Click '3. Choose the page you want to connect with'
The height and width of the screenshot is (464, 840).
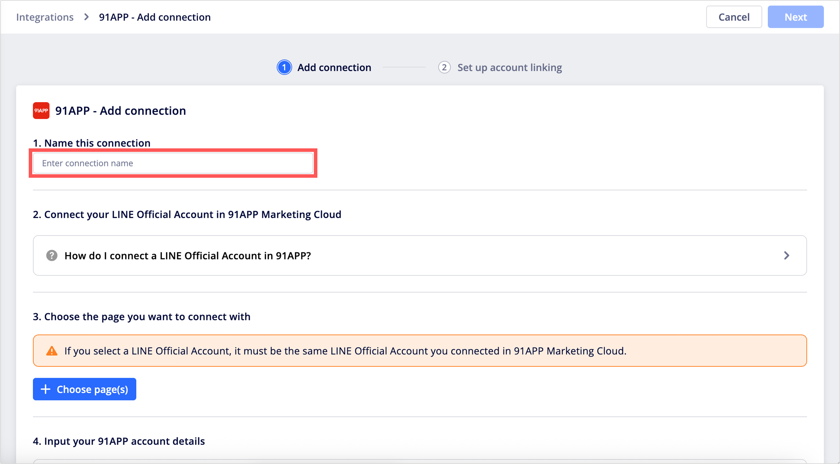tap(142, 317)
